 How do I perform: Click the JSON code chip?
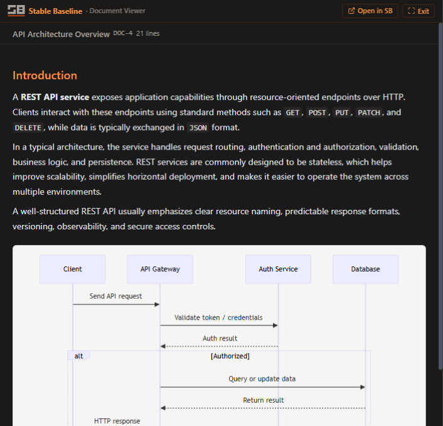[198, 128]
